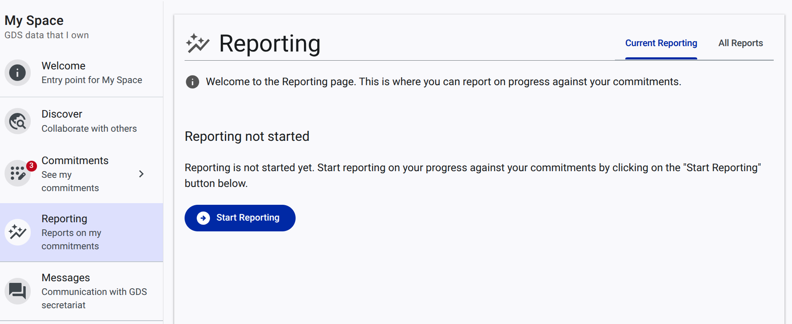Open Welcome entry point menu item

(x=81, y=73)
